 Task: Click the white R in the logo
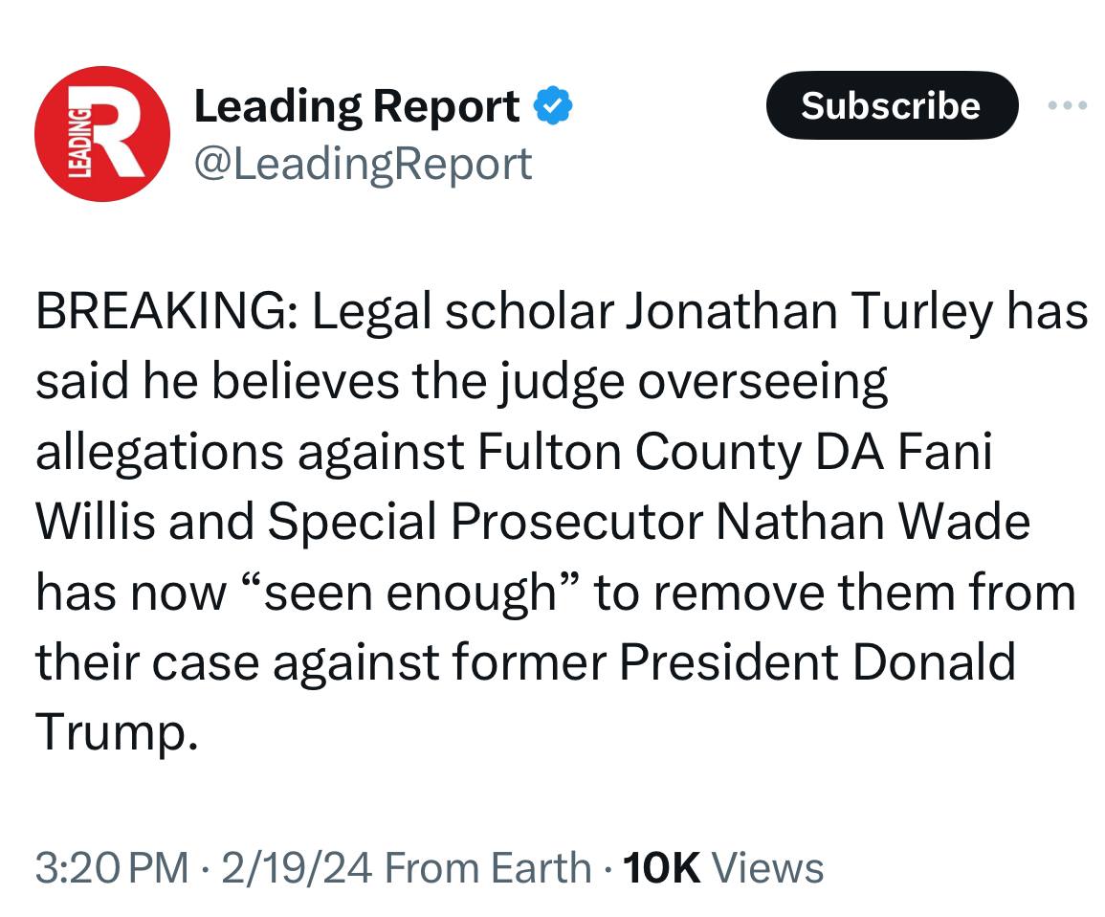[x=115, y=132]
